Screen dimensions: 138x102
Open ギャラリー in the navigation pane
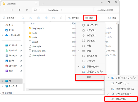point(10,30)
